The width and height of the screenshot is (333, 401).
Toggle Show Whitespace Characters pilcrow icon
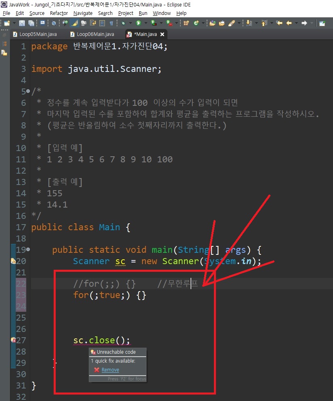pyautogui.click(x=111, y=23)
